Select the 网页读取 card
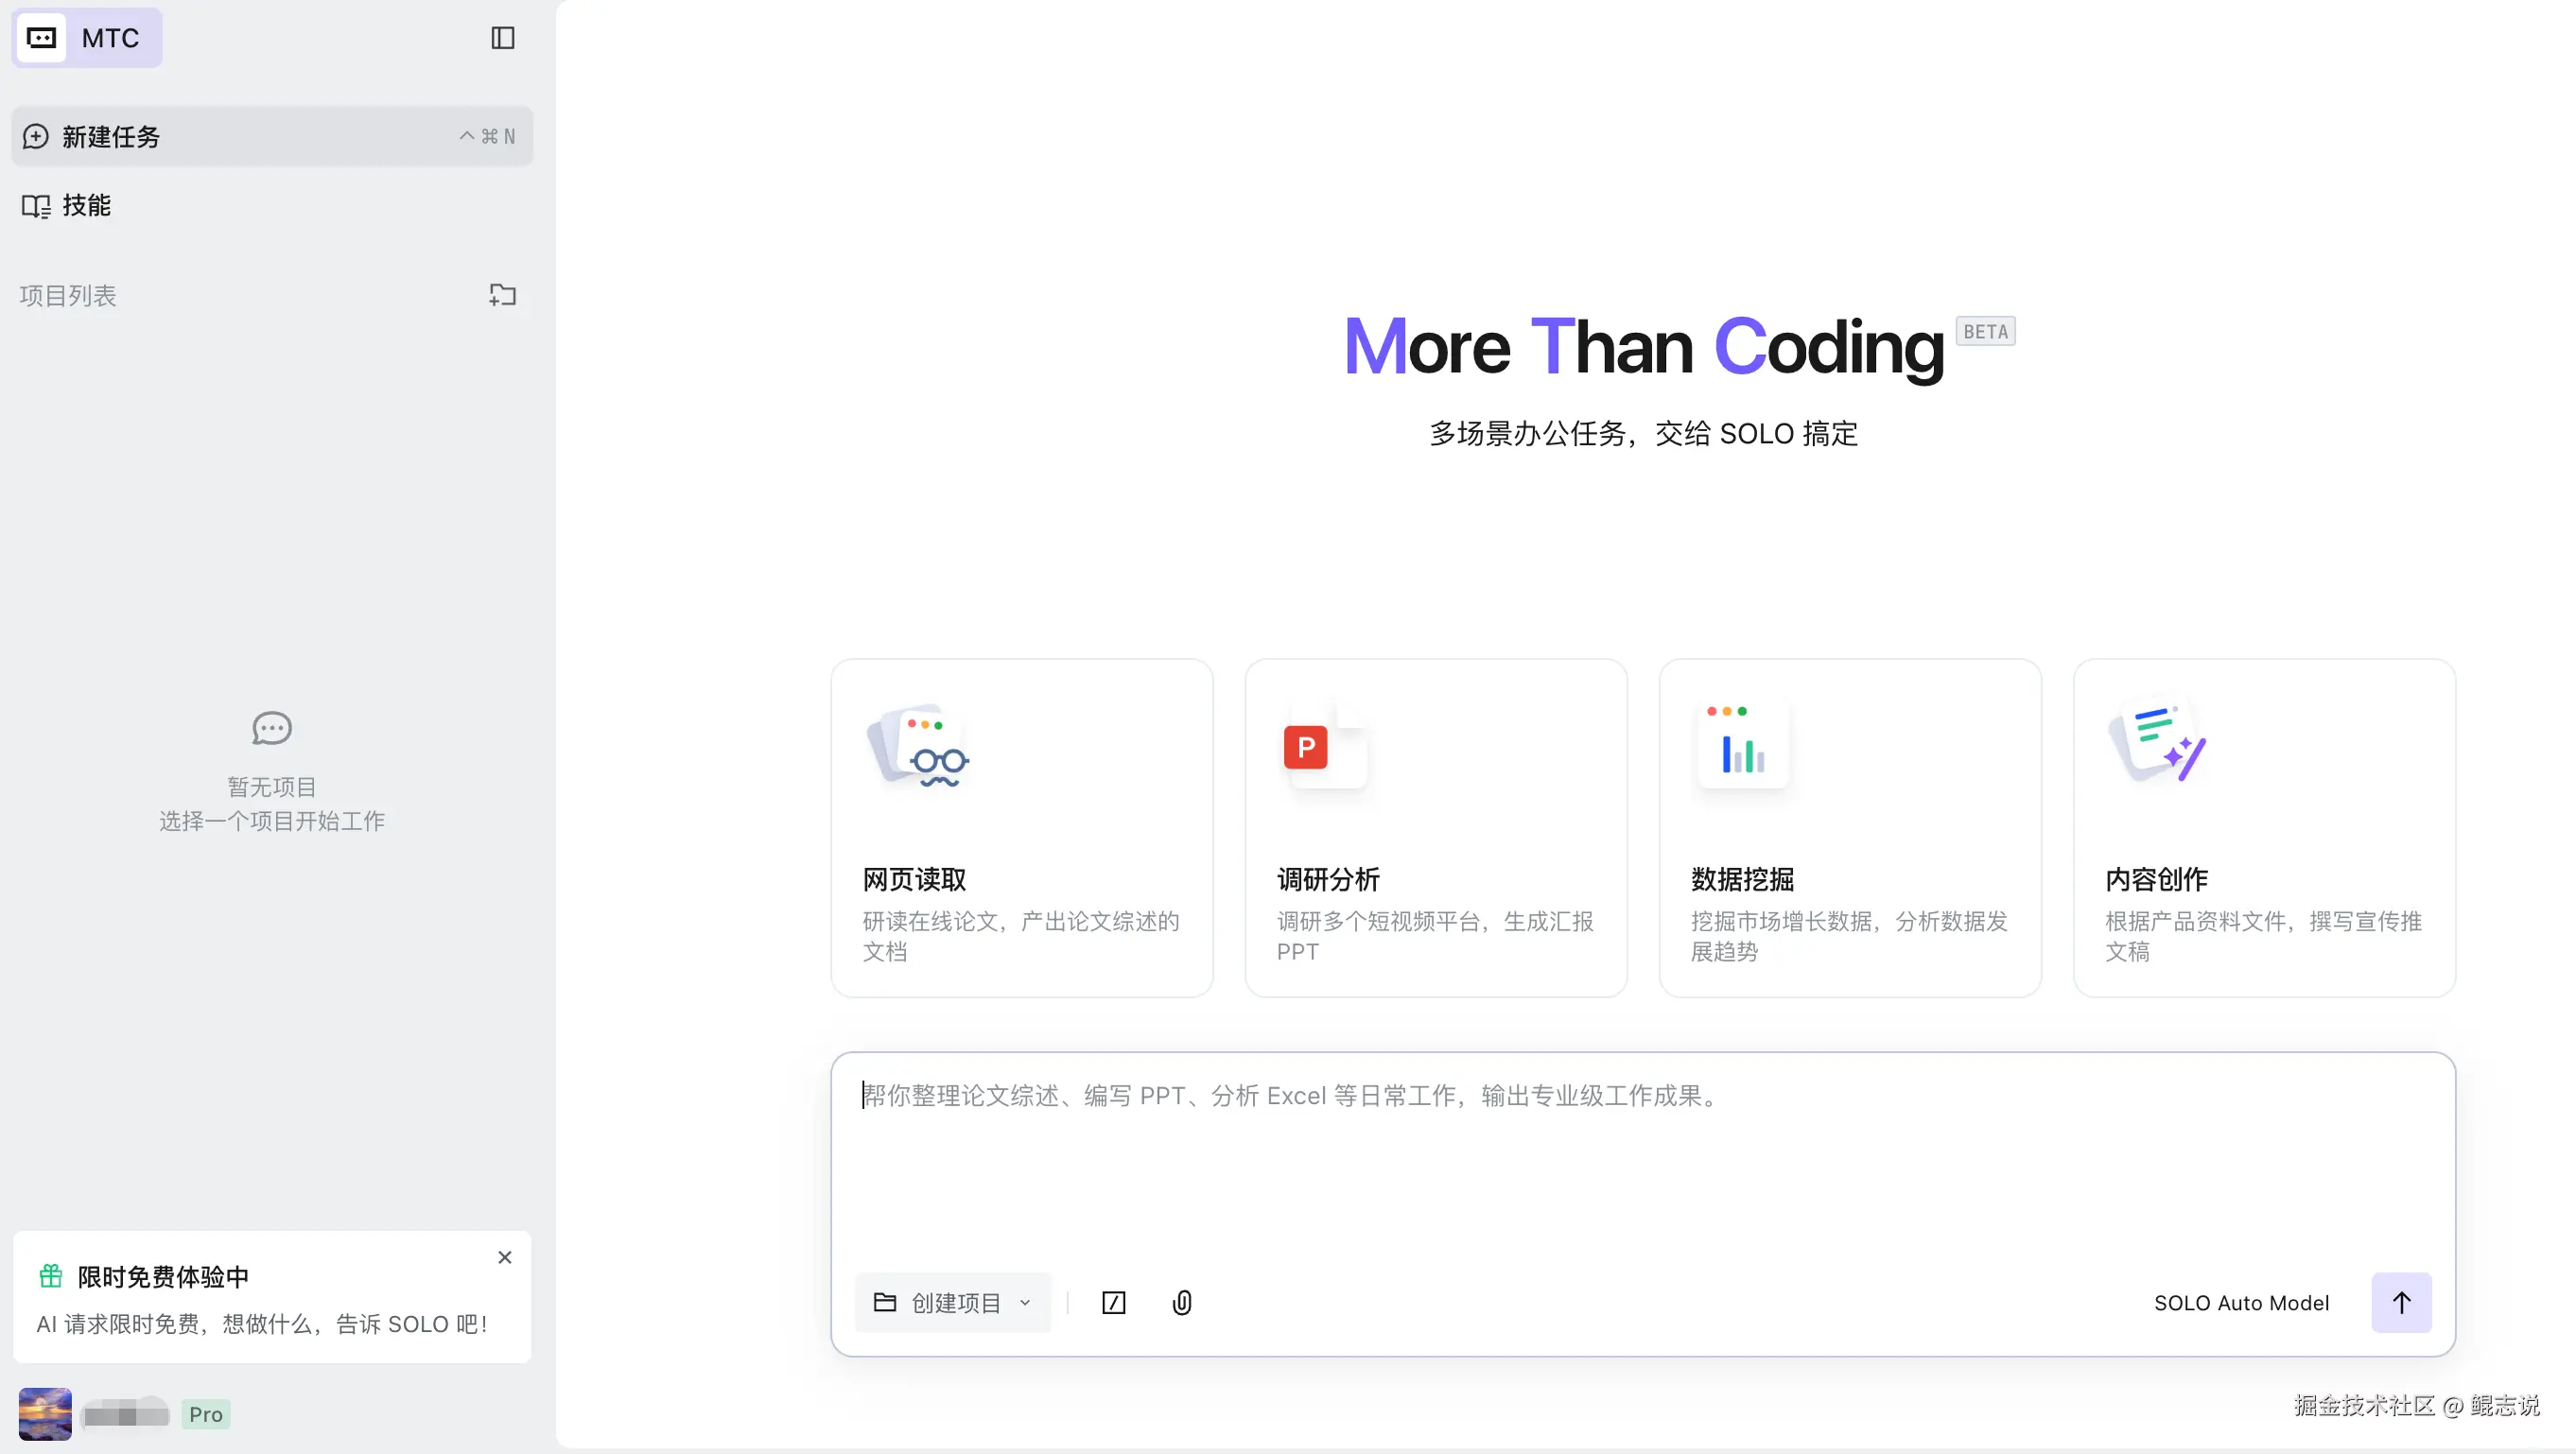Viewport: 2576px width, 1454px height. tap(1021, 827)
